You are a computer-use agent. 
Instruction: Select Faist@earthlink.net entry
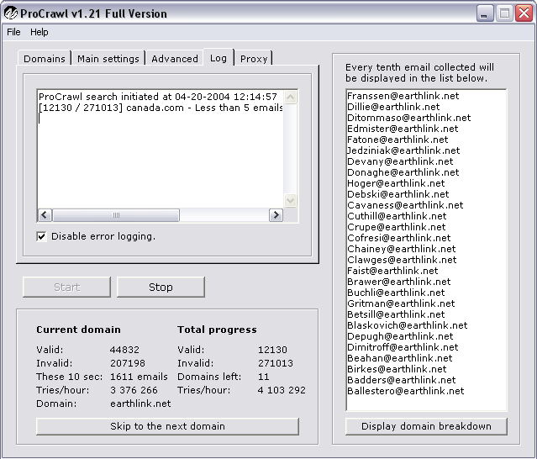coord(392,271)
